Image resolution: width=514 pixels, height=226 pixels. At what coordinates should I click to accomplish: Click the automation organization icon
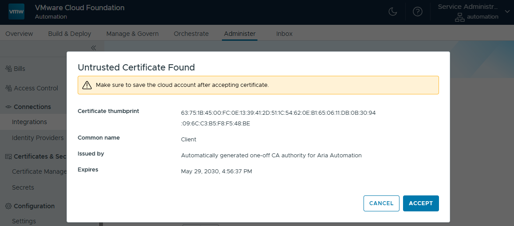point(460,17)
